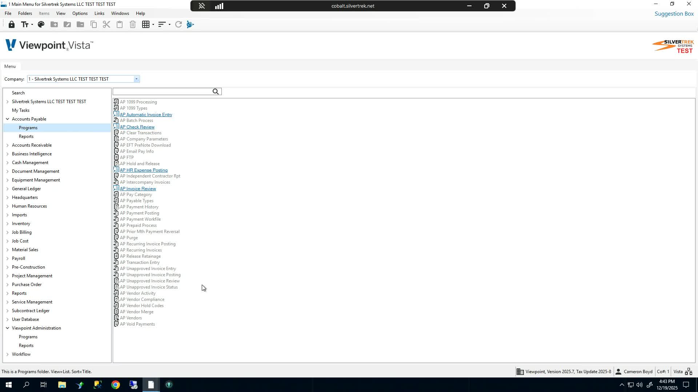Open AP Invoice Review link
The image size is (698, 392).
(x=138, y=188)
